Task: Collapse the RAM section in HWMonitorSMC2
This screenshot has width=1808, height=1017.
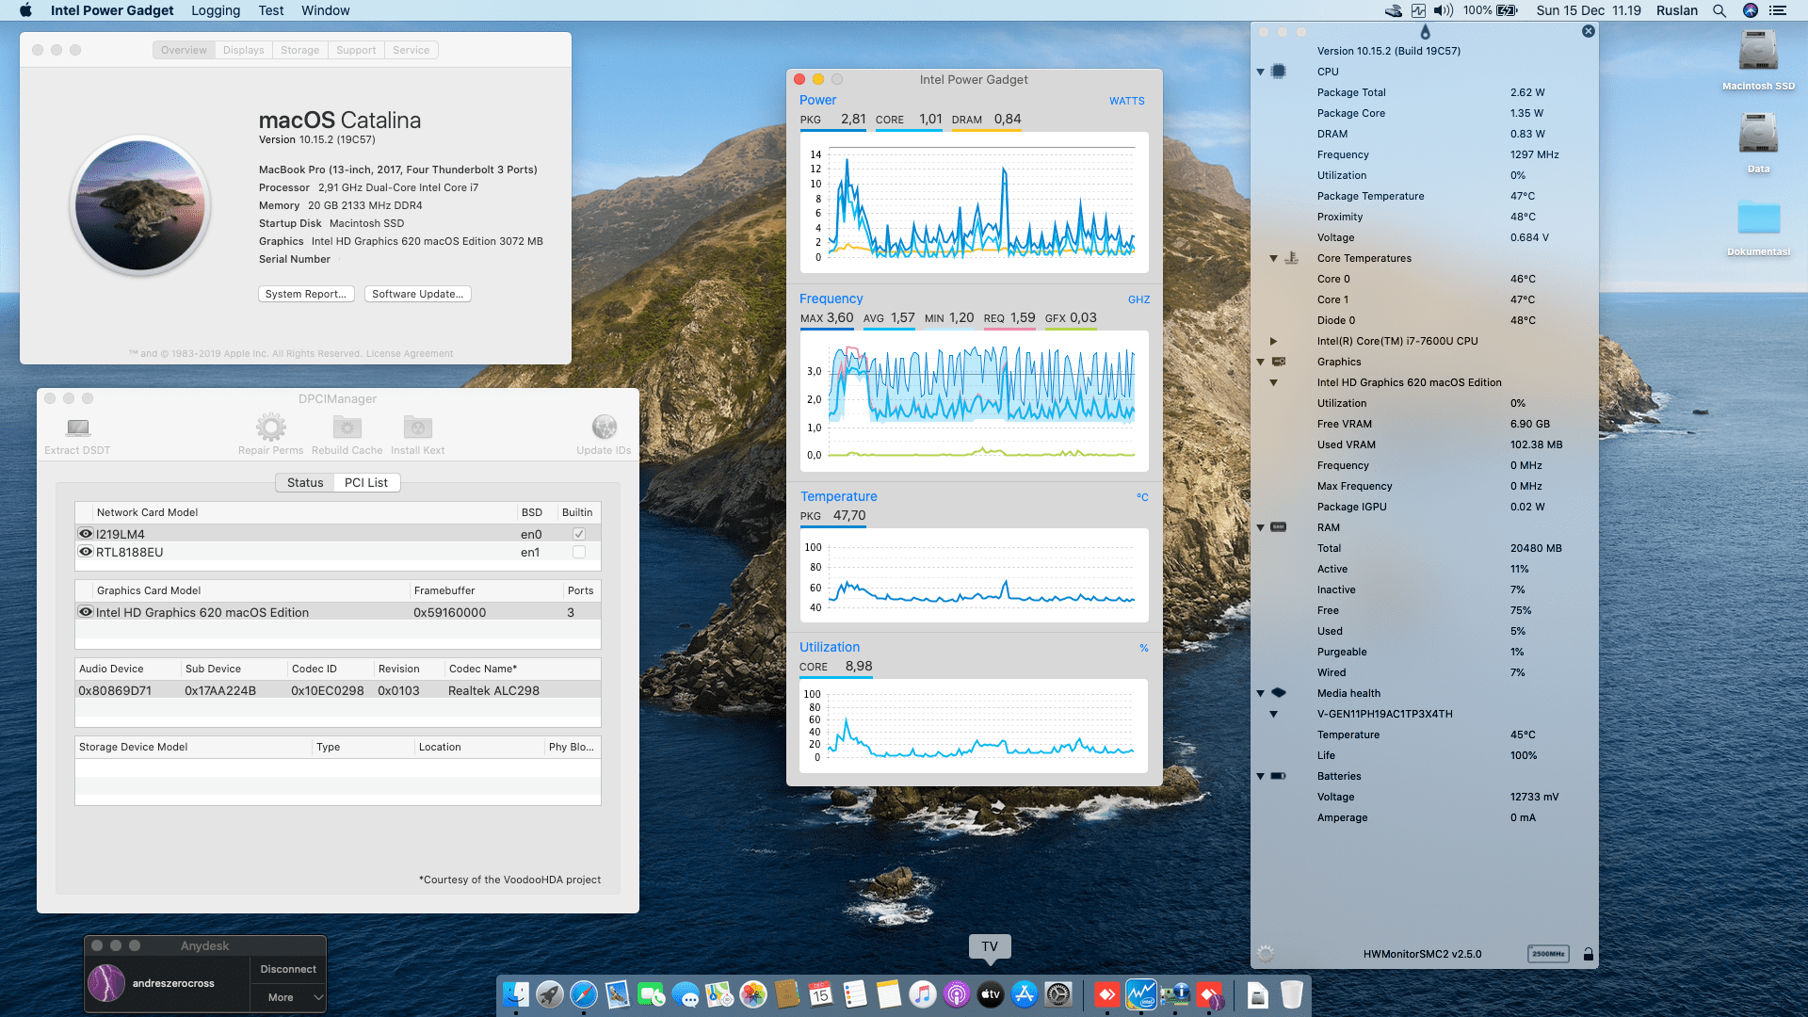Action: point(1260,527)
